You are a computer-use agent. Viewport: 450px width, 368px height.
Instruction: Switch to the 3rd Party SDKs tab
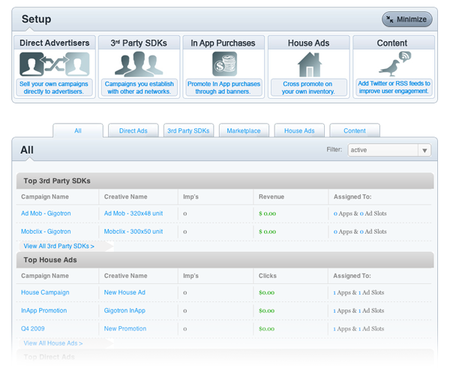[188, 130]
